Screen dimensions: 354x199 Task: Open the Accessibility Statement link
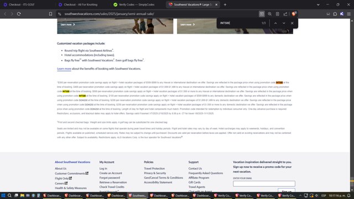click(x=158, y=182)
